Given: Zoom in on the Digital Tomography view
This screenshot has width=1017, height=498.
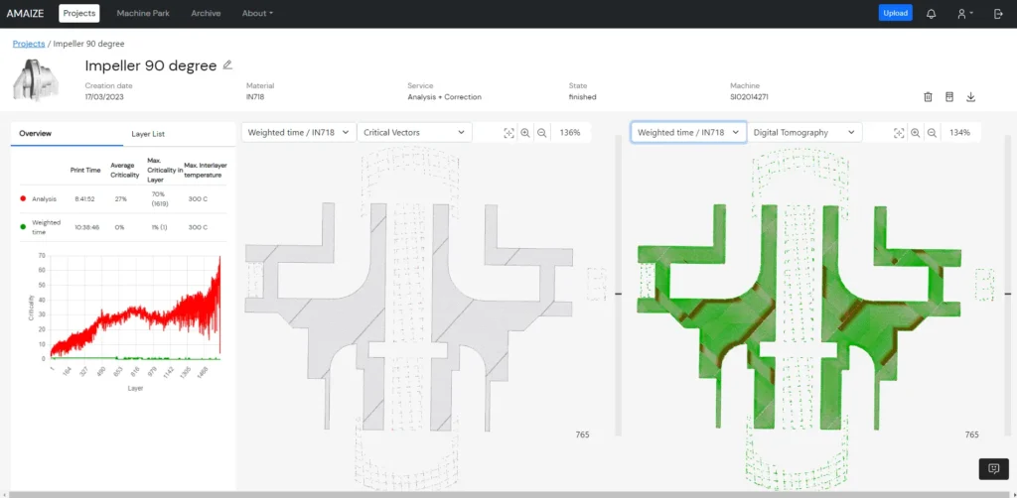Looking at the screenshot, I should [x=916, y=133].
